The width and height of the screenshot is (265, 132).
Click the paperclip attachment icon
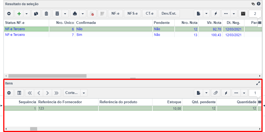[215, 93]
